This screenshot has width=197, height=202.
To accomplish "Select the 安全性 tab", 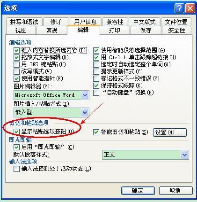I will tap(176, 30).
